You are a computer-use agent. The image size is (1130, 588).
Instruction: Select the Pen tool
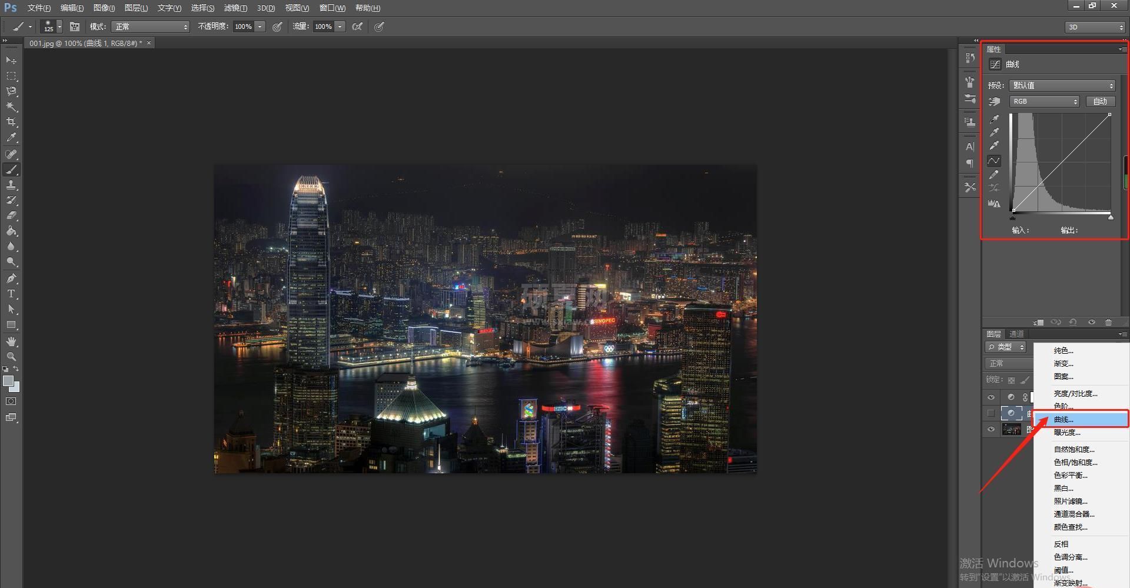pos(11,278)
